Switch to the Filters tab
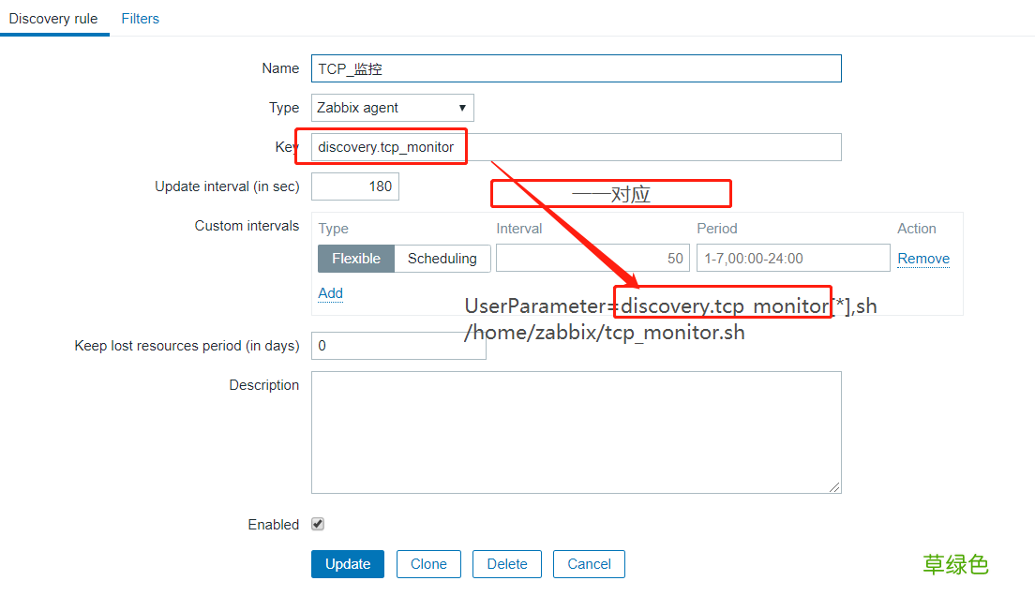 point(140,18)
